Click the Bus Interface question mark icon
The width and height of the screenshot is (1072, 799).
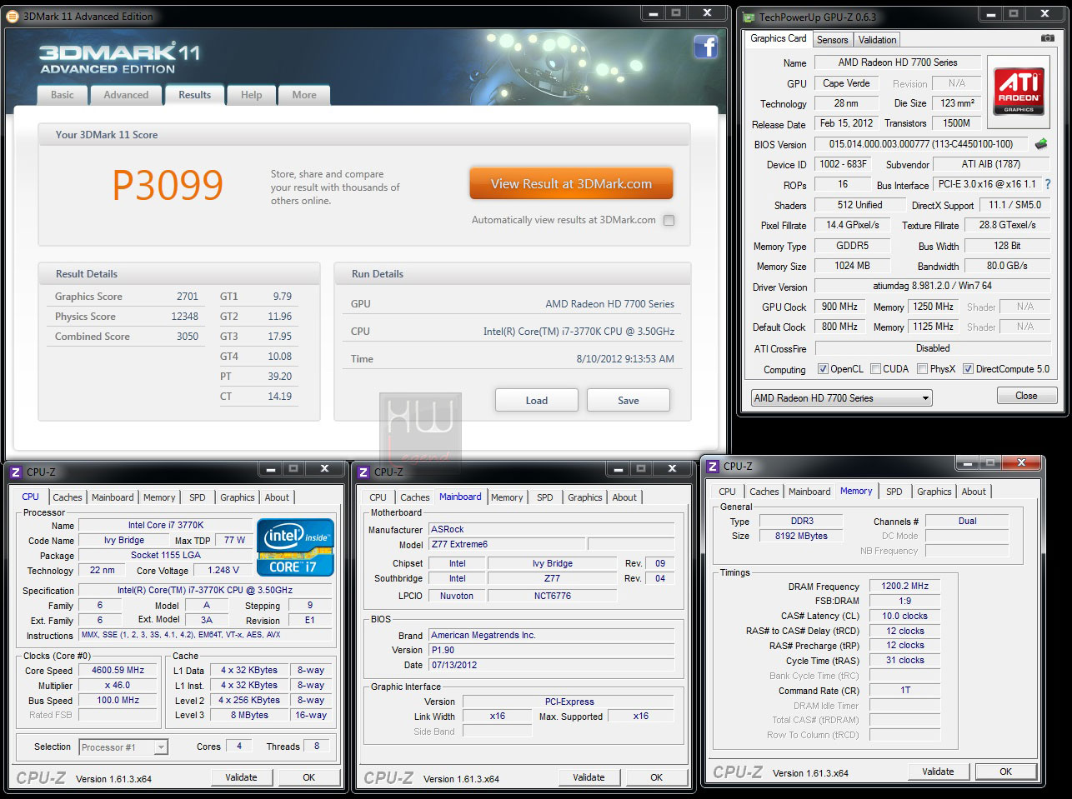[1048, 184]
